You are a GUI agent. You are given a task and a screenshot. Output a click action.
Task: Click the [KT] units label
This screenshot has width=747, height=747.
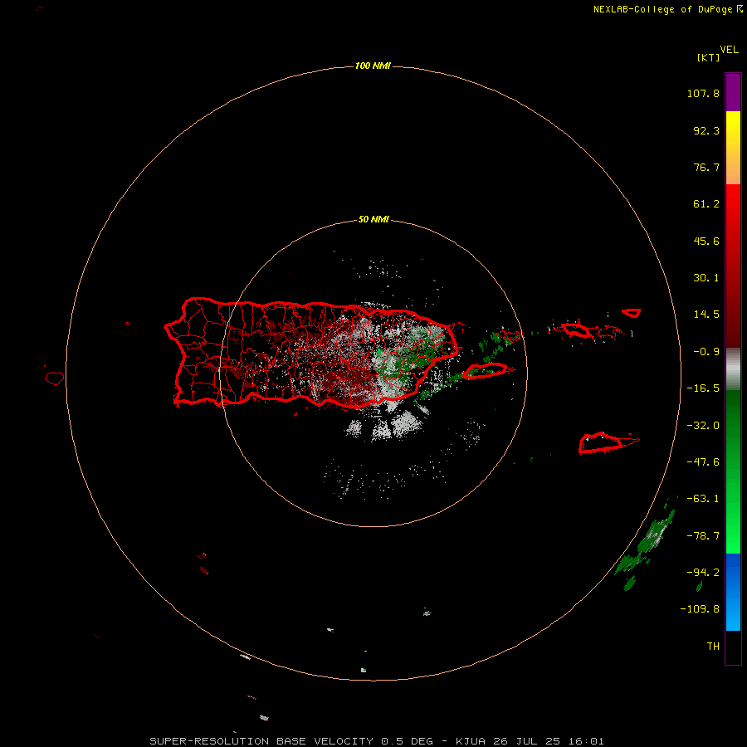[x=708, y=57]
